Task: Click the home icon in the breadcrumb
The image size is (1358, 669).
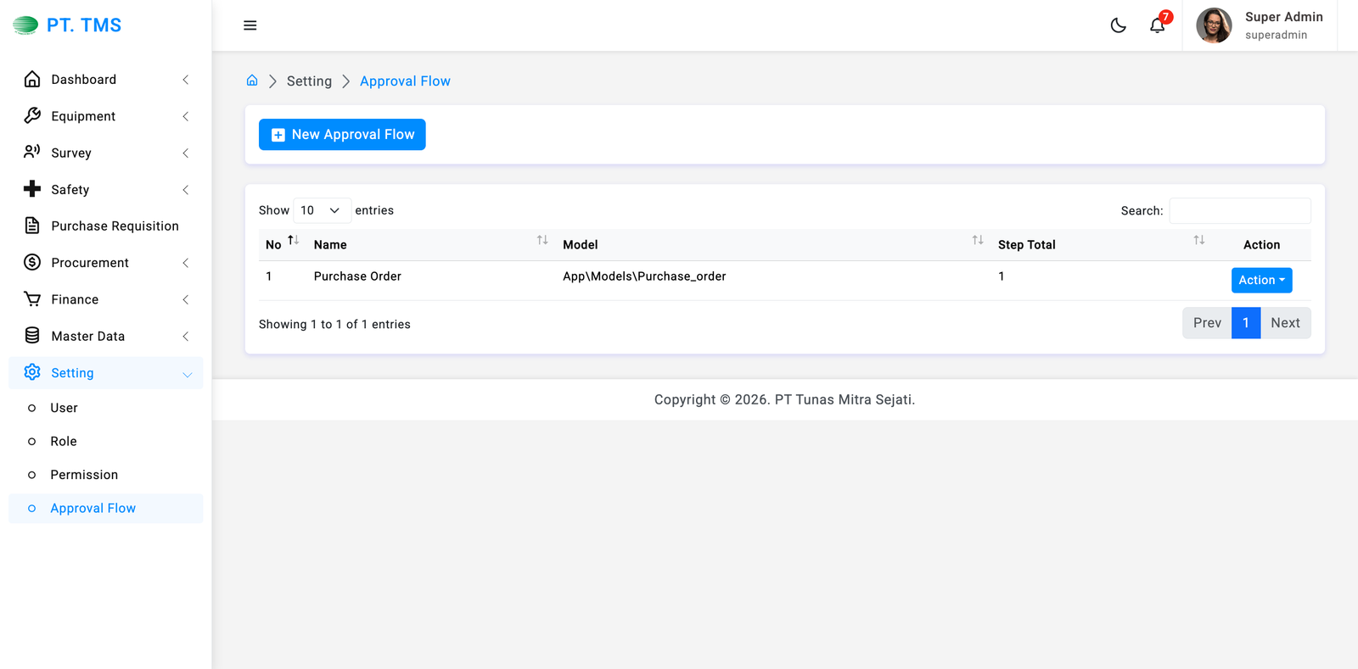Action: [252, 81]
